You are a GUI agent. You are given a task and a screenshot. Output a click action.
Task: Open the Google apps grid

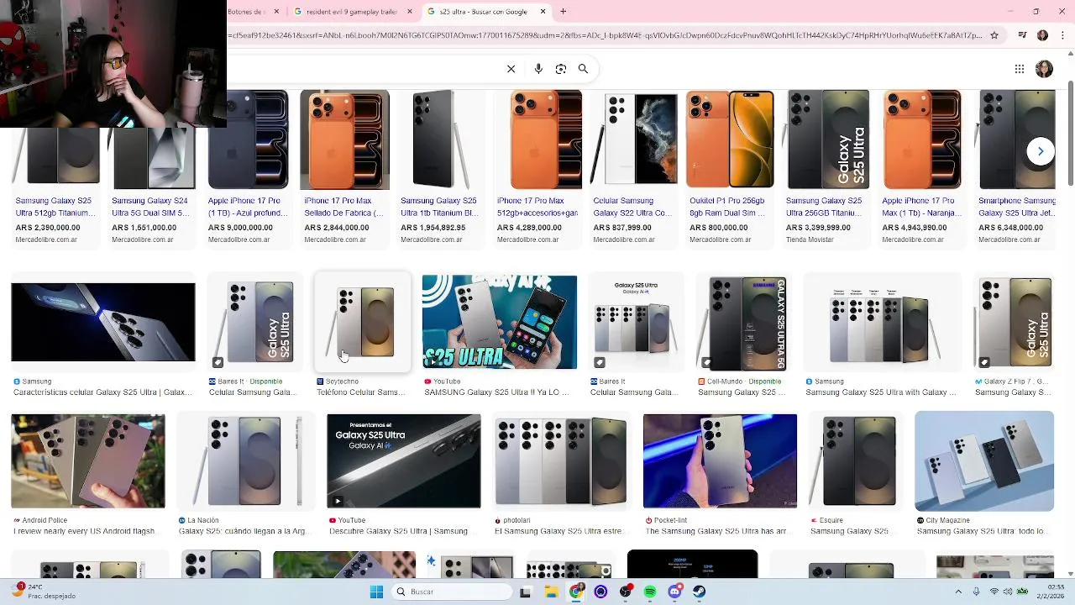point(1019,69)
